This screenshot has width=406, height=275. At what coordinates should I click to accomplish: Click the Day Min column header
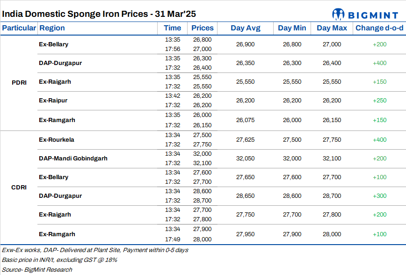[x=292, y=28]
